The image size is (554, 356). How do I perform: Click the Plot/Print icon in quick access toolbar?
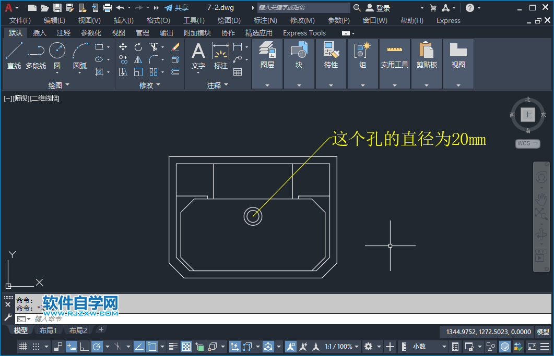pyautogui.click(x=108, y=8)
